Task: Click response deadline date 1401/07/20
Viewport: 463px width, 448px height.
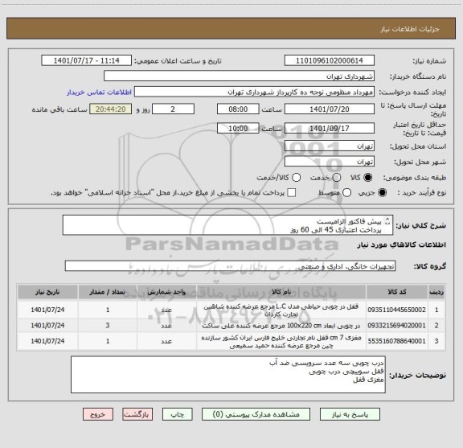Action: point(330,109)
